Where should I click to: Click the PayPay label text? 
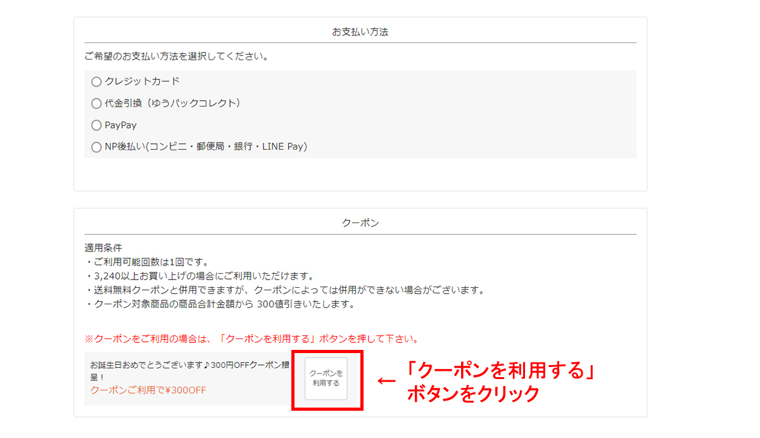tap(120, 126)
